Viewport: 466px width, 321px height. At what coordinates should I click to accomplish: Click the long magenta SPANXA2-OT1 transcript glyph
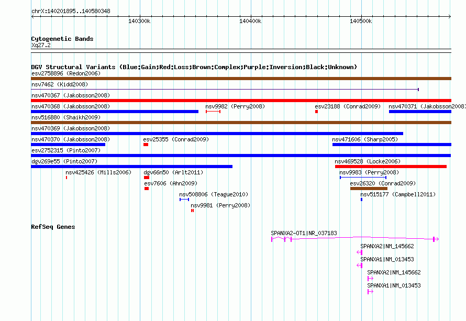(x=355, y=239)
